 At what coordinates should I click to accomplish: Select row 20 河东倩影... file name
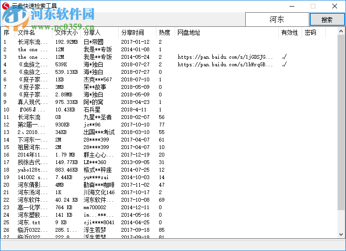point(32,185)
